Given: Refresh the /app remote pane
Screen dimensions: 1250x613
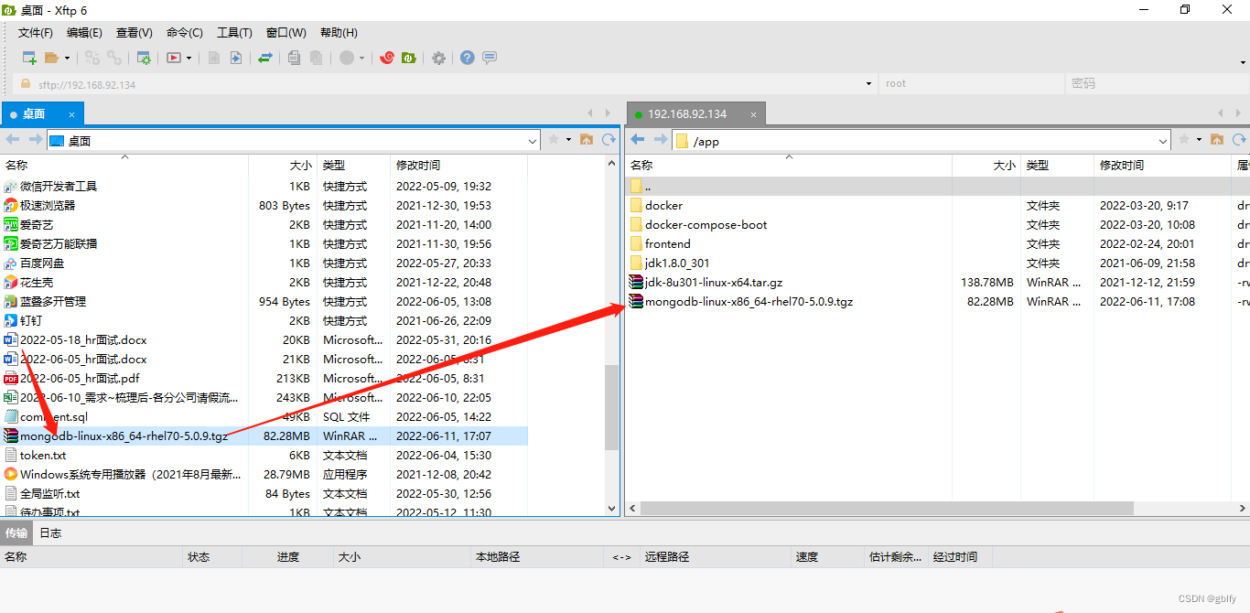Looking at the screenshot, I should coord(1240,140).
